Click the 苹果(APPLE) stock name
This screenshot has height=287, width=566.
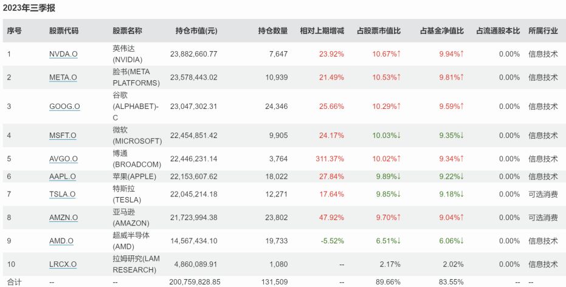[x=134, y=176]
